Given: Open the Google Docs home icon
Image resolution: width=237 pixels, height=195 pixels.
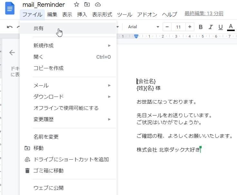Looking at the screenshot, I should point(10,8).
